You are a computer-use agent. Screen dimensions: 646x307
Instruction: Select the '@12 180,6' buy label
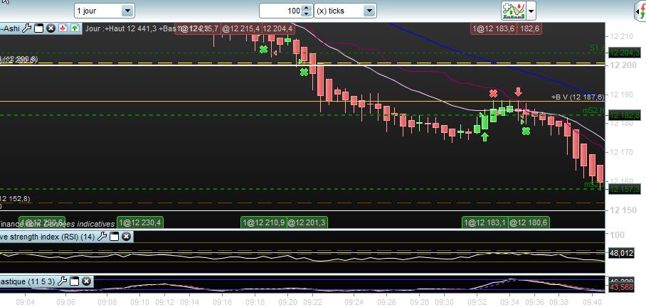(x=529, y=222)
